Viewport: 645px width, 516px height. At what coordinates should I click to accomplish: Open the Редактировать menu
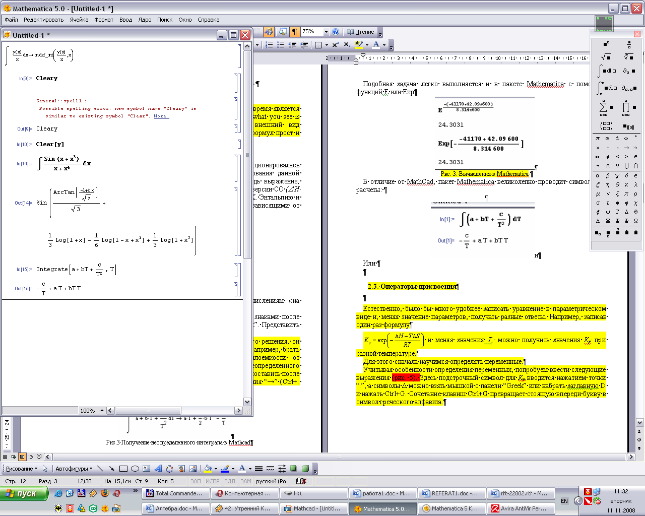[43, 20]
